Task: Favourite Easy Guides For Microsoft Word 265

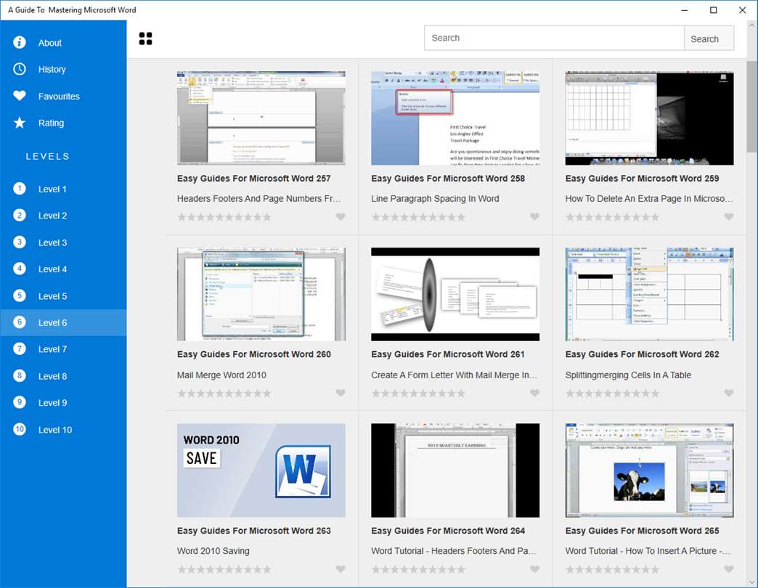Action: click(x=729, y=569)
